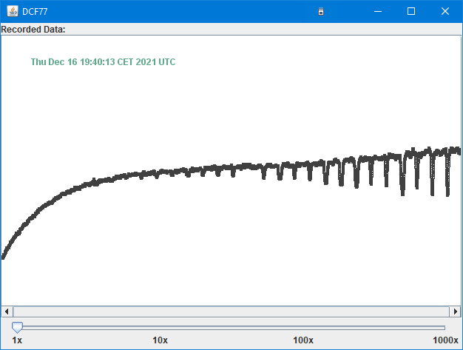The height and width of the screenshot is (350, 463).
Task: Click the horizontal scrollbar left arrow
Action: click(7, 312)
